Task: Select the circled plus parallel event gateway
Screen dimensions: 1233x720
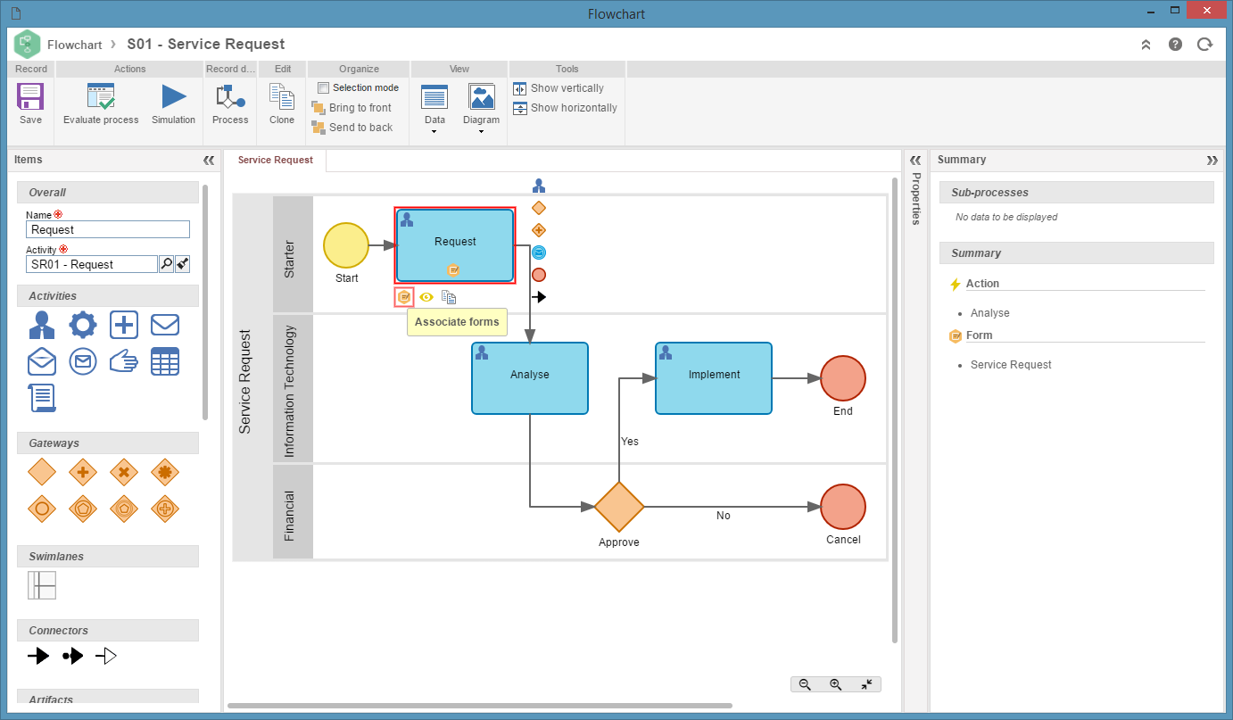Action: coord(165,509)
